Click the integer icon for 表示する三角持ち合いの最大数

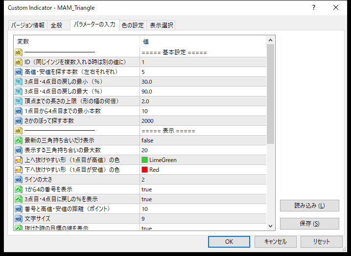(x=19, y=150)
